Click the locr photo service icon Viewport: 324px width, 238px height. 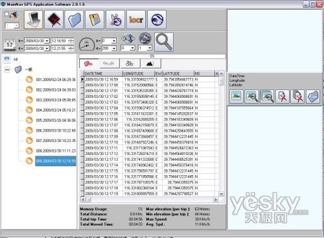click(136, 19)
